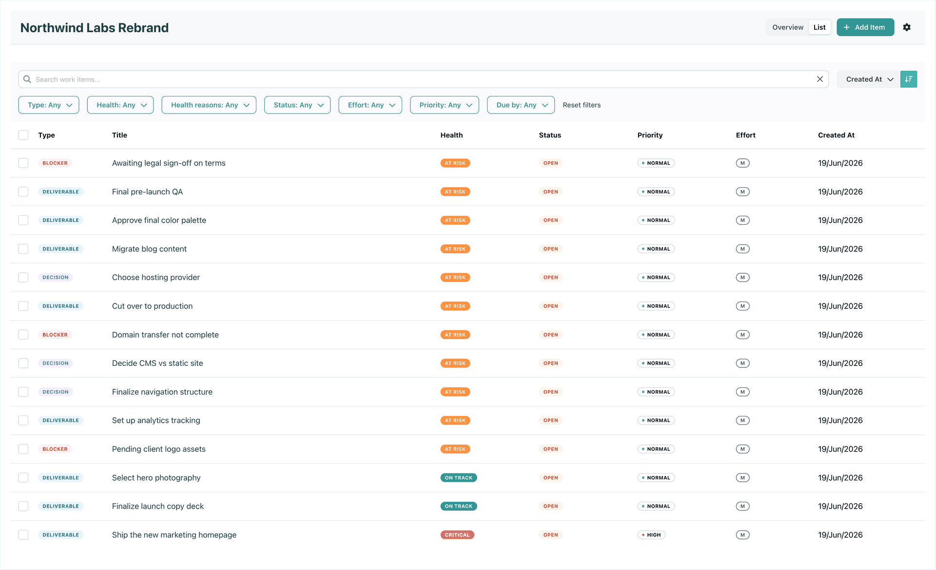936x570 pixels.
Task: Click the search magnifier icon
Action: click(x=27, y=79)
